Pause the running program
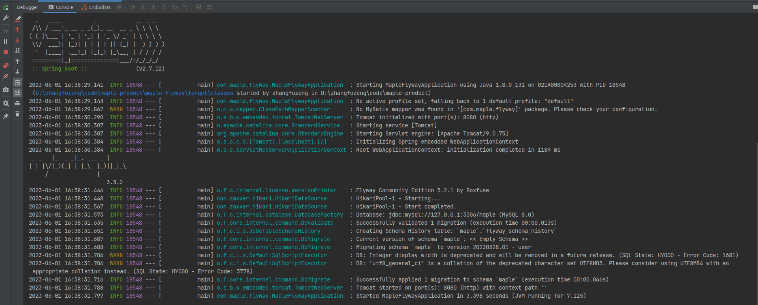 6,41
